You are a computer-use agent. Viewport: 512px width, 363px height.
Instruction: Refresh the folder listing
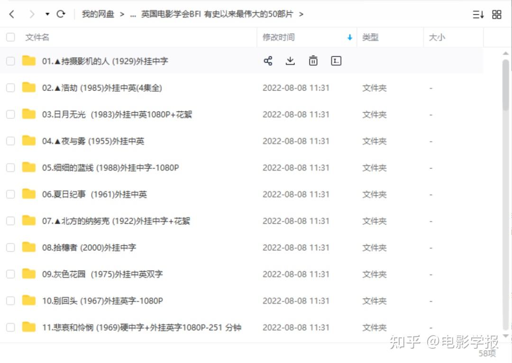click(61, 14)
